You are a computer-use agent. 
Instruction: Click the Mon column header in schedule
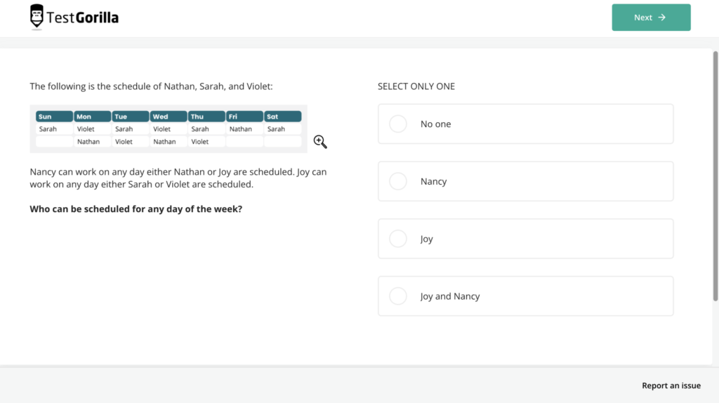click(x=93, y=117)
